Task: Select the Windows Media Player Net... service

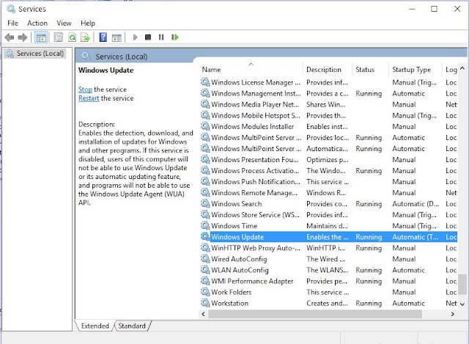Action: 328,104
